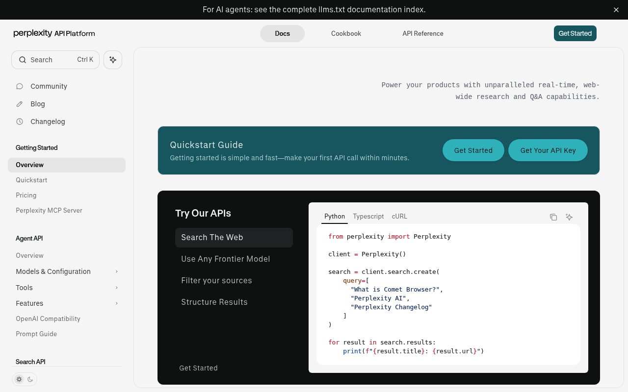Click the magnifier icon in the search box
Screen dimensions: 628x392
click(x=23, y=60)
